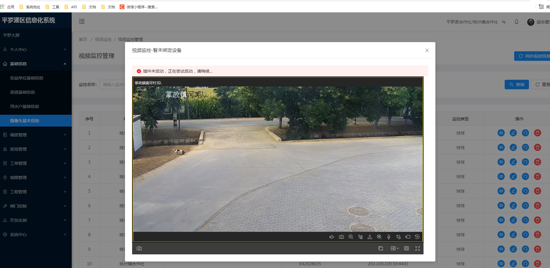Open PTZ joystick control

pyautogui.click(x=370, y=237)
